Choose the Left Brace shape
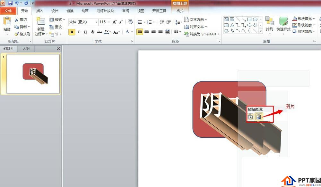Screen dimensions: 321x187 (249, 31)
